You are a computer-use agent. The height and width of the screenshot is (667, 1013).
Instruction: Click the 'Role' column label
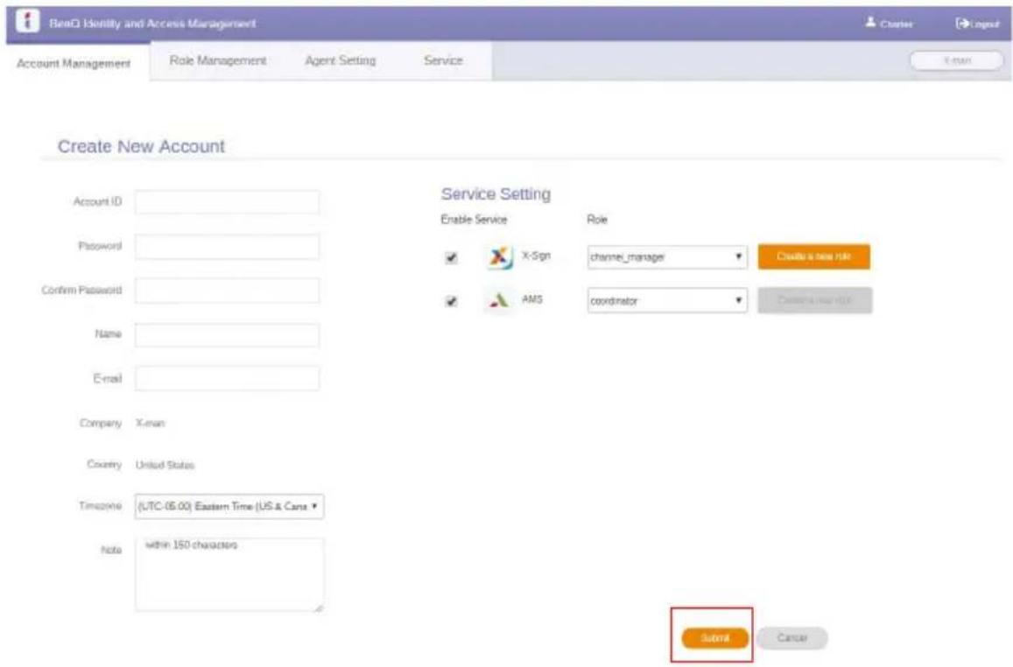click(597, 220)
